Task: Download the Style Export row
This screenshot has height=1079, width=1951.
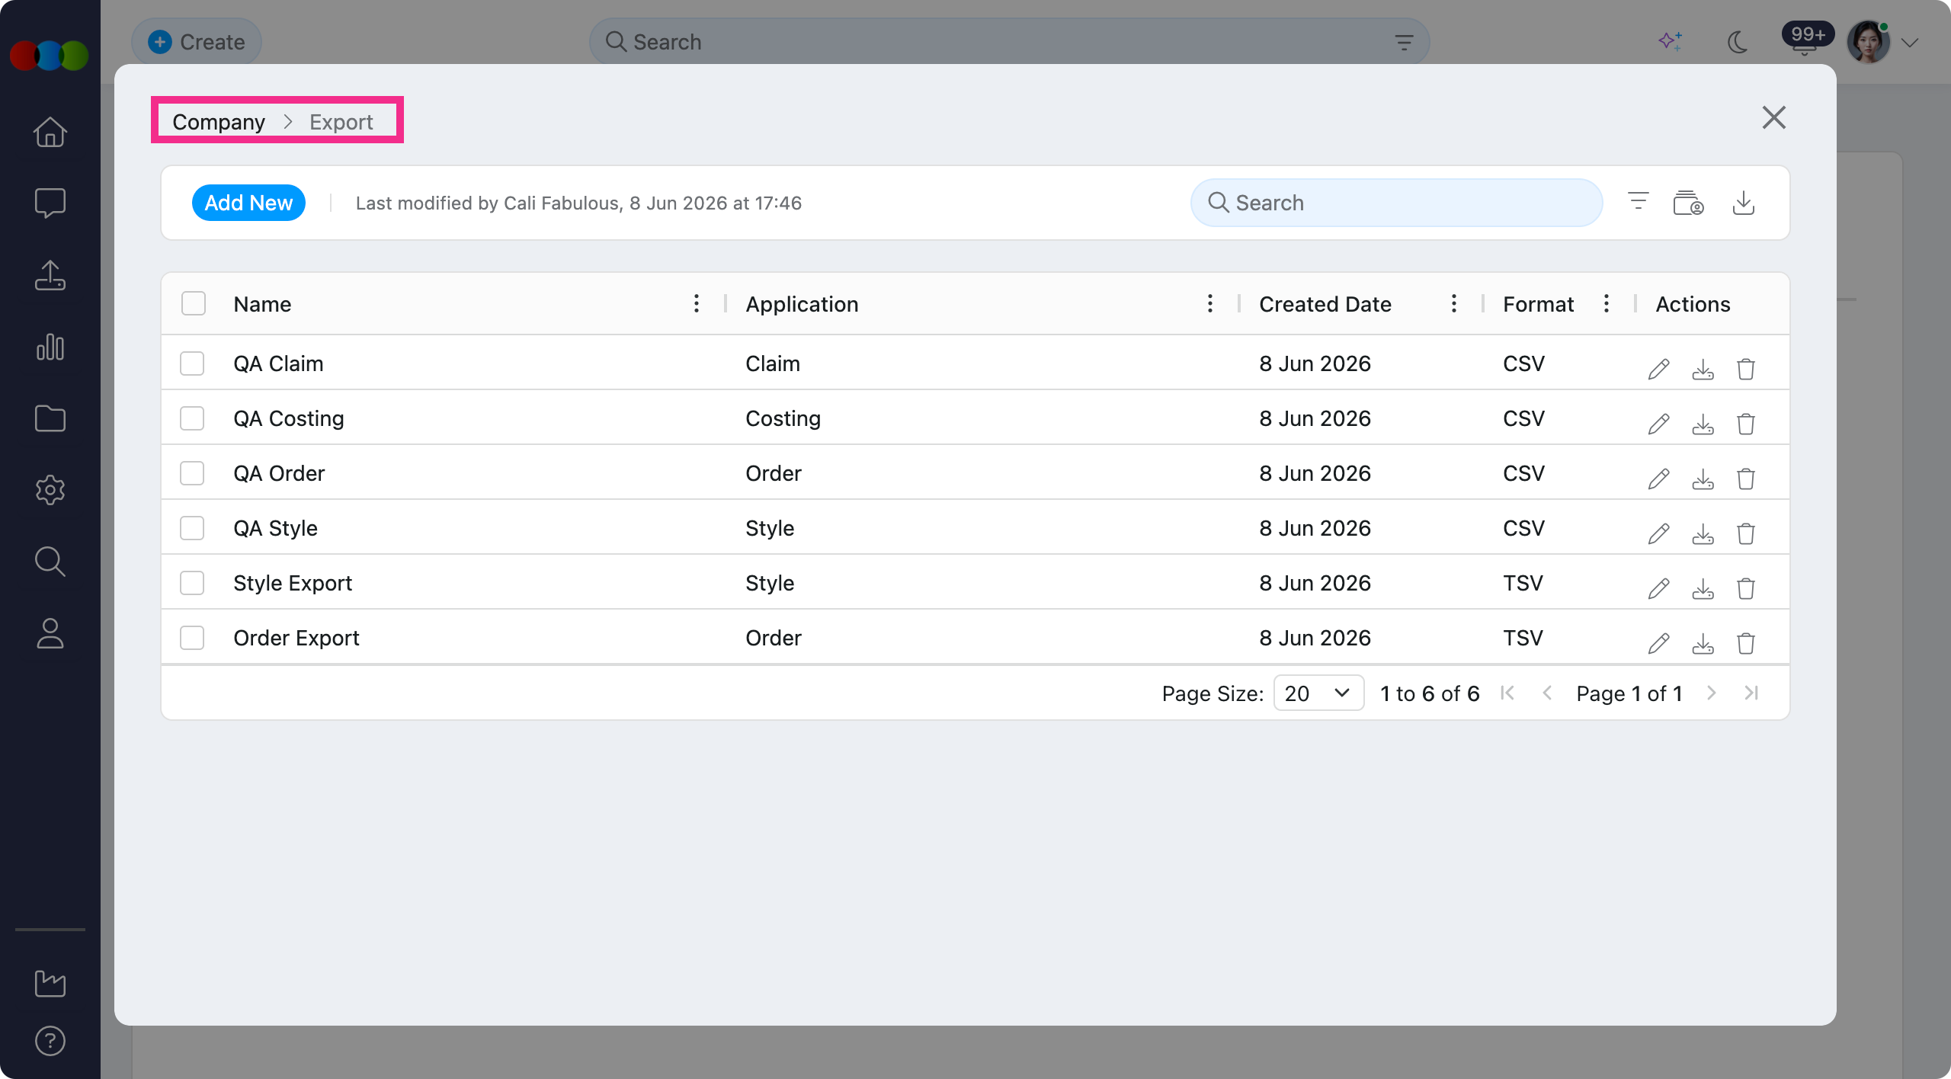Action: click(x=1703, y=589)
